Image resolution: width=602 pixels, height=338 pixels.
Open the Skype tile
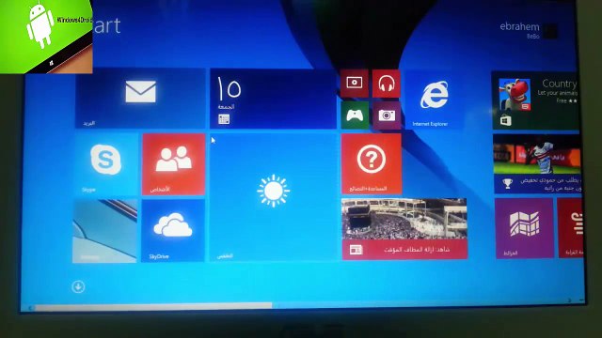click(105, 164)
